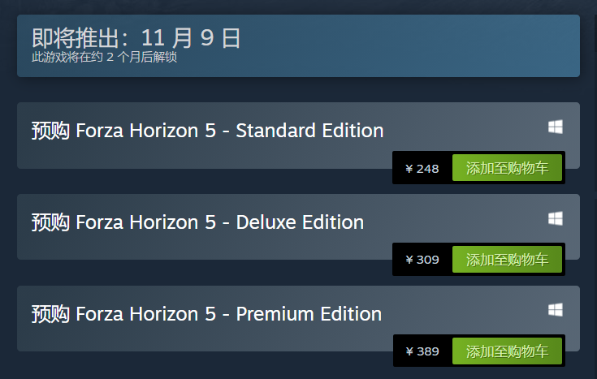Click the 此游戏将在约 2 个月后解锁 subtitle
The height and width of the screenshot is (379, 597).
(104, 57)
